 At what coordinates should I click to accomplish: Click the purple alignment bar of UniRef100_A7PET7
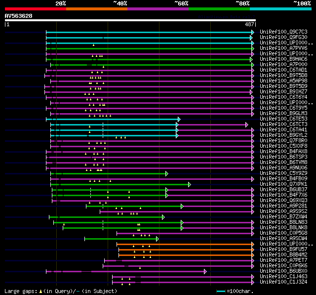[178, 261]
